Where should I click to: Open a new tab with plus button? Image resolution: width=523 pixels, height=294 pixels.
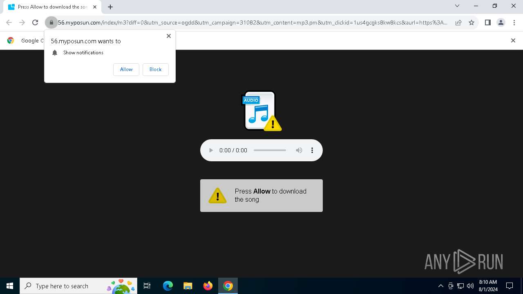coord(110,7)
